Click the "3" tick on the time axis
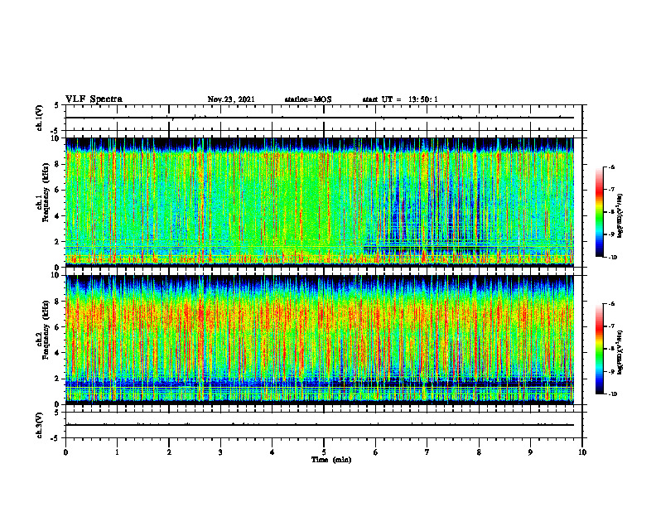 (220, 452)
